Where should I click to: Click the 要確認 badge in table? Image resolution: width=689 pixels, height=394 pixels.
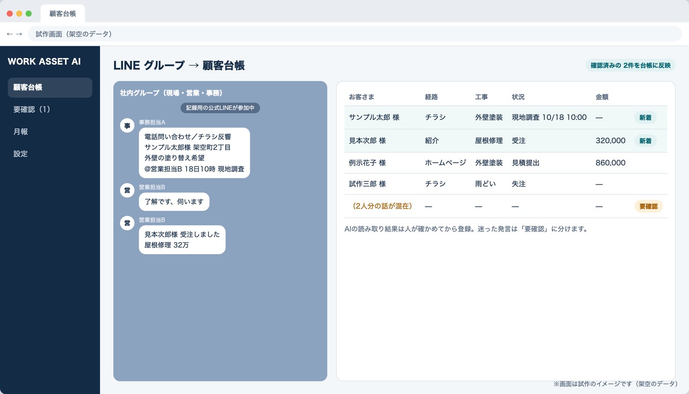[649, 206]
